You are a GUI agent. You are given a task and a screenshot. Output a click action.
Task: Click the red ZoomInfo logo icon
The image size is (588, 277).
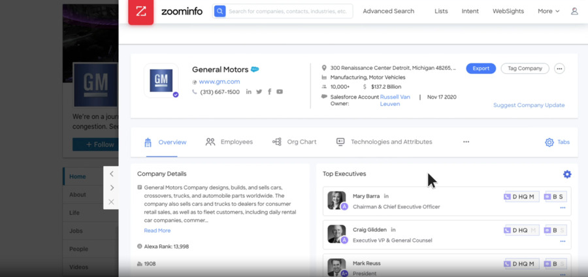point(141,12)
